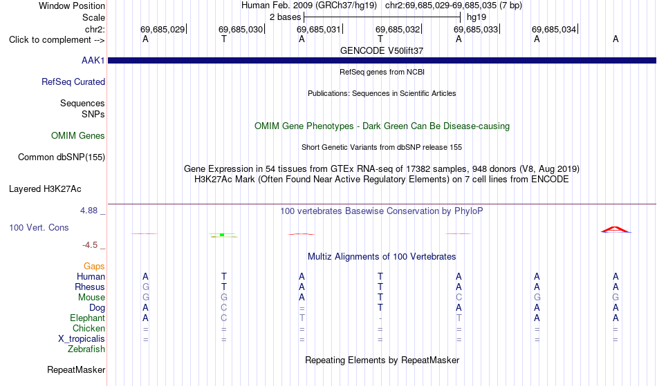This screenshot has height=386, width=657.
Task: Click the 4.88 PhyloP maximum value
Action: [x=89, y=211]
